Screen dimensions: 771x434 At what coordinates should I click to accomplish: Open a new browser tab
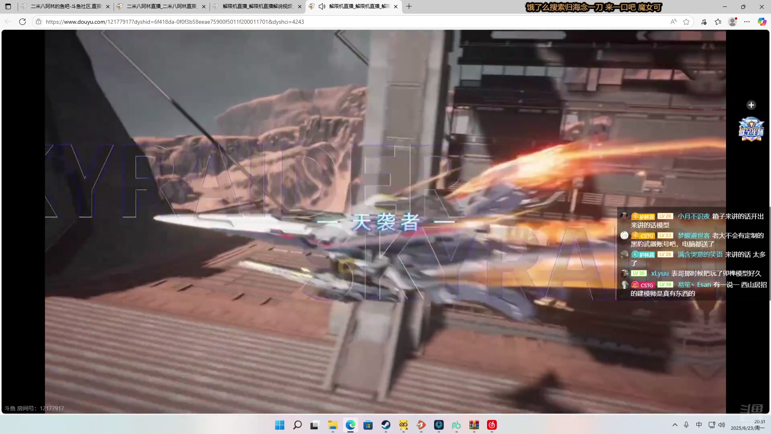pos(409,6)
